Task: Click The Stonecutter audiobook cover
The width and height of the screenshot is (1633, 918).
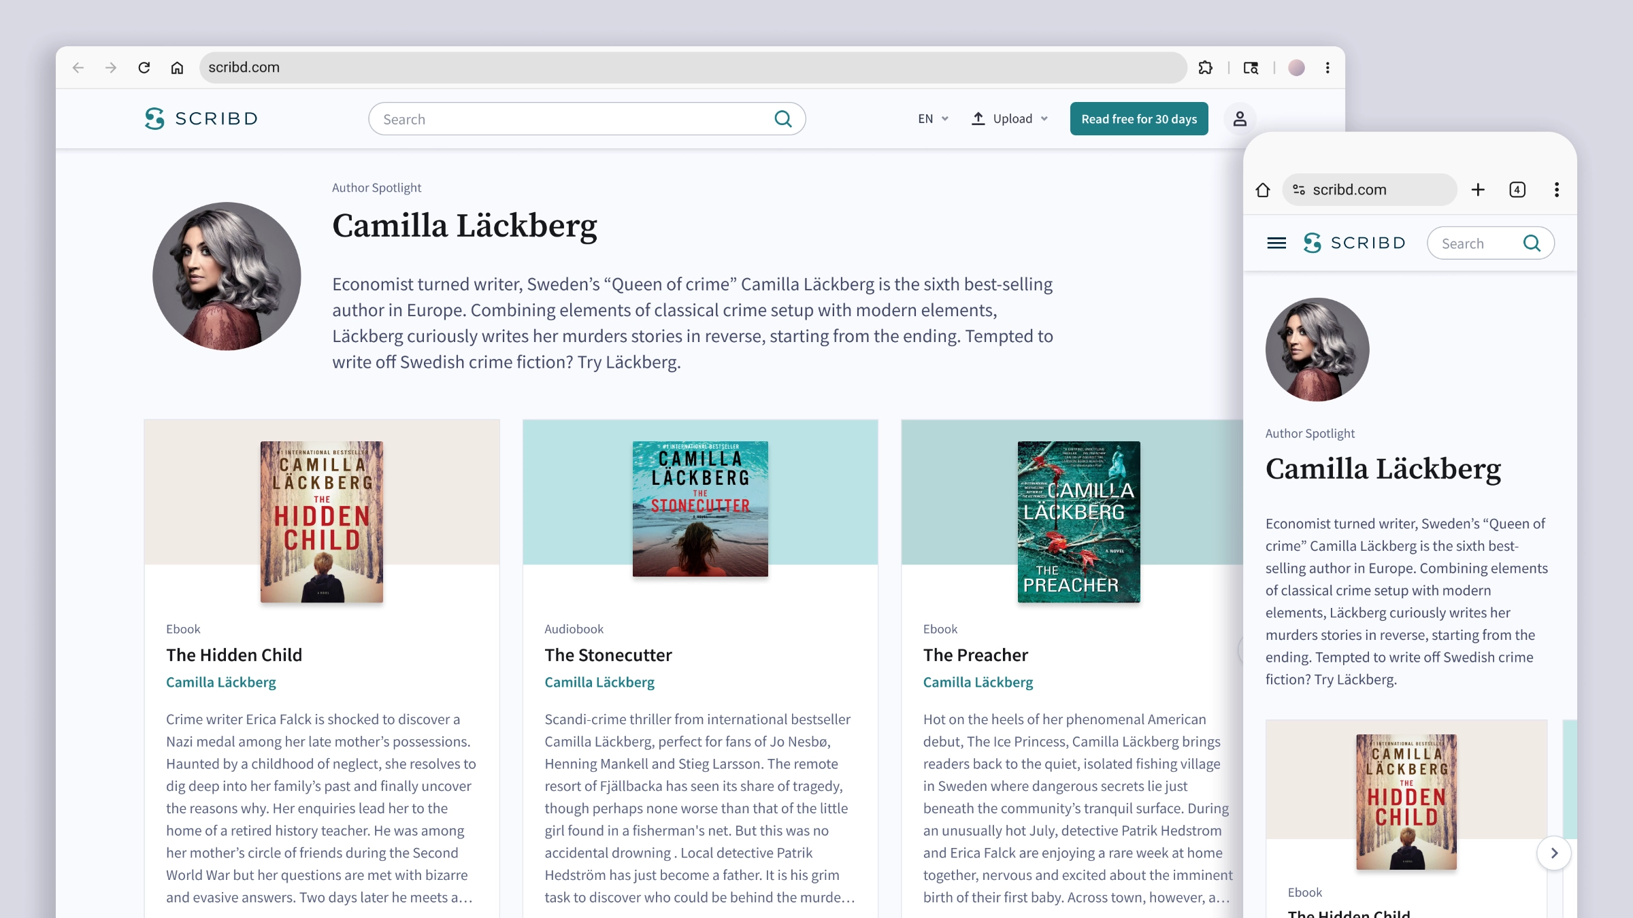Action: [x=700, y=509]
